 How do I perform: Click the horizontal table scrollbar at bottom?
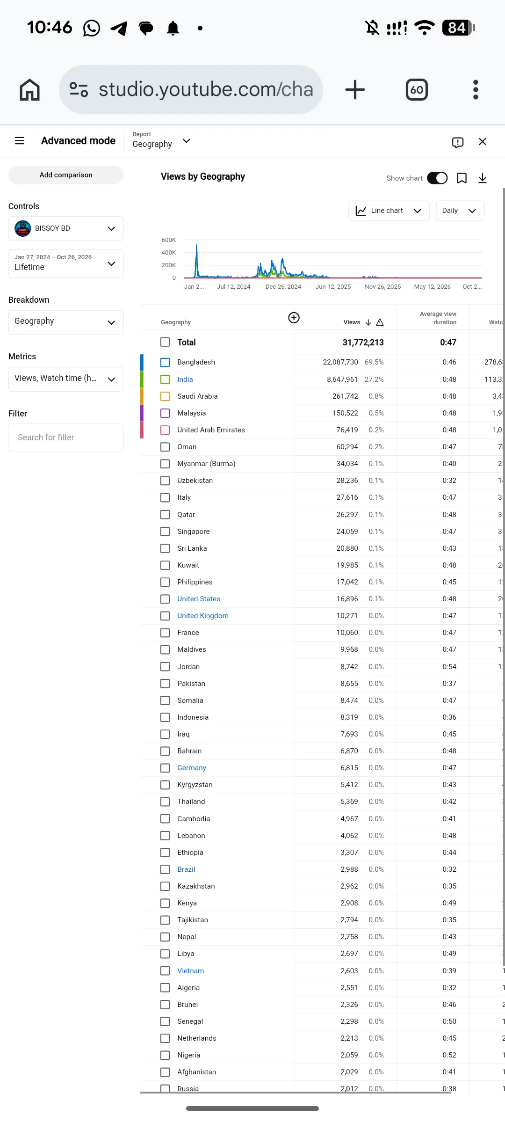click(296, 1093)
